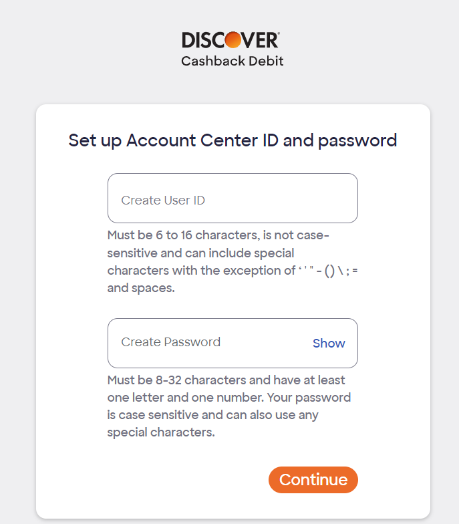Click the registered trademark symbol on logo
459x524 pixels.
click(278, 33)
